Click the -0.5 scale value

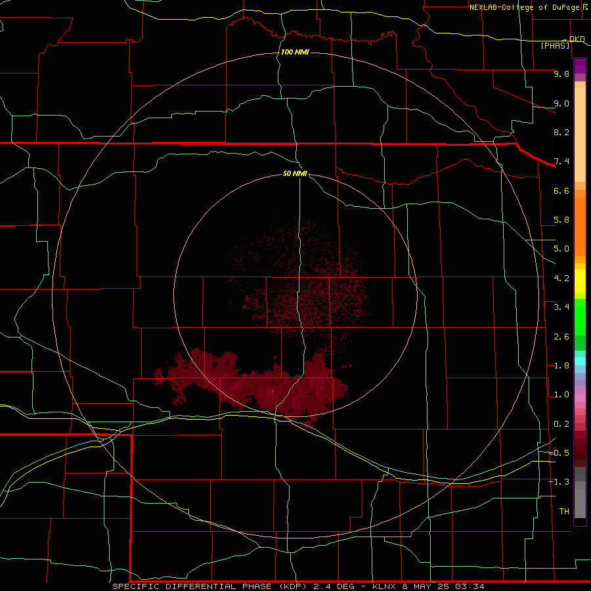click(559, 453)
